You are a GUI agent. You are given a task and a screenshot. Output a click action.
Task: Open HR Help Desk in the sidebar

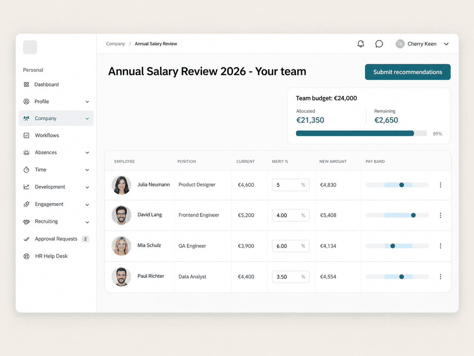(x=56, y=256)
